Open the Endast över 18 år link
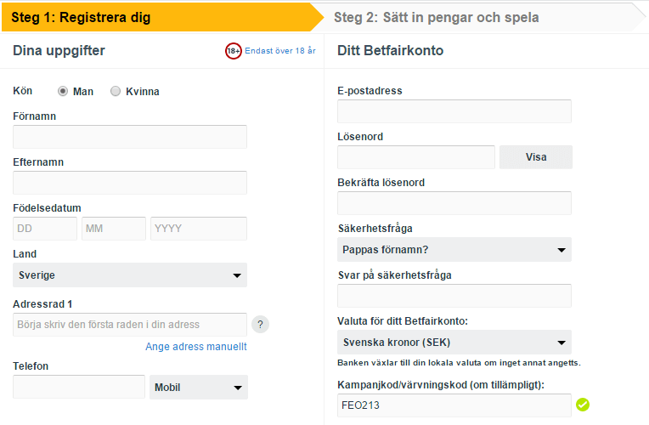The width and height of the screenshot is (649, 425). pyautogui.click(x=280, y=50)
